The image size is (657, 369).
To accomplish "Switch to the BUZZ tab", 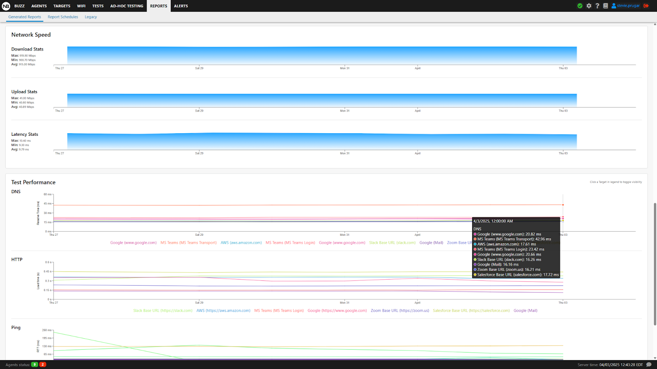I will (x=19, y=6).
